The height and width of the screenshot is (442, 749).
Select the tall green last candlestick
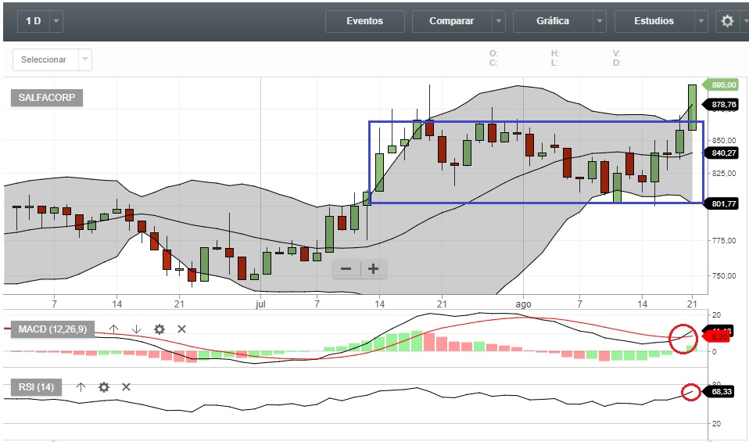pyautogui.click(x=692, y=107)
